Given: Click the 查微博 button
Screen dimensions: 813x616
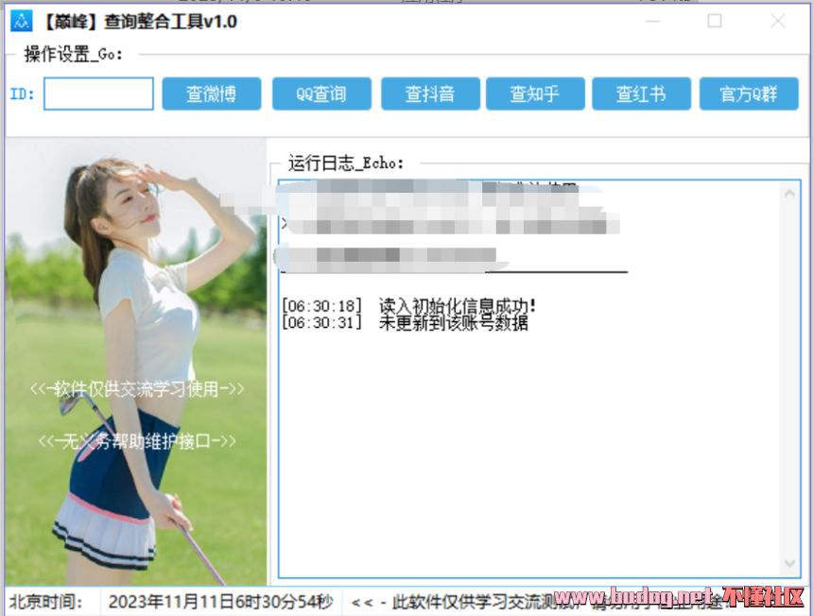Looking at the screenshot, I should tap(212, 94).
